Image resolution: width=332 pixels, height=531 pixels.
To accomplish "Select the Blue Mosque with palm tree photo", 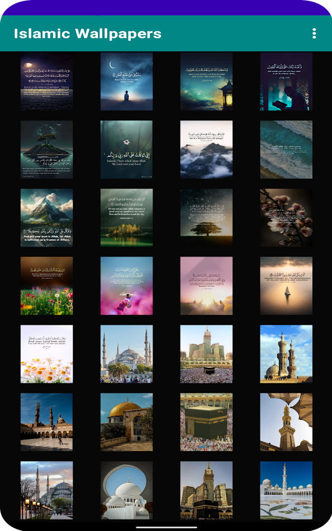I will (x=127, y=354).
